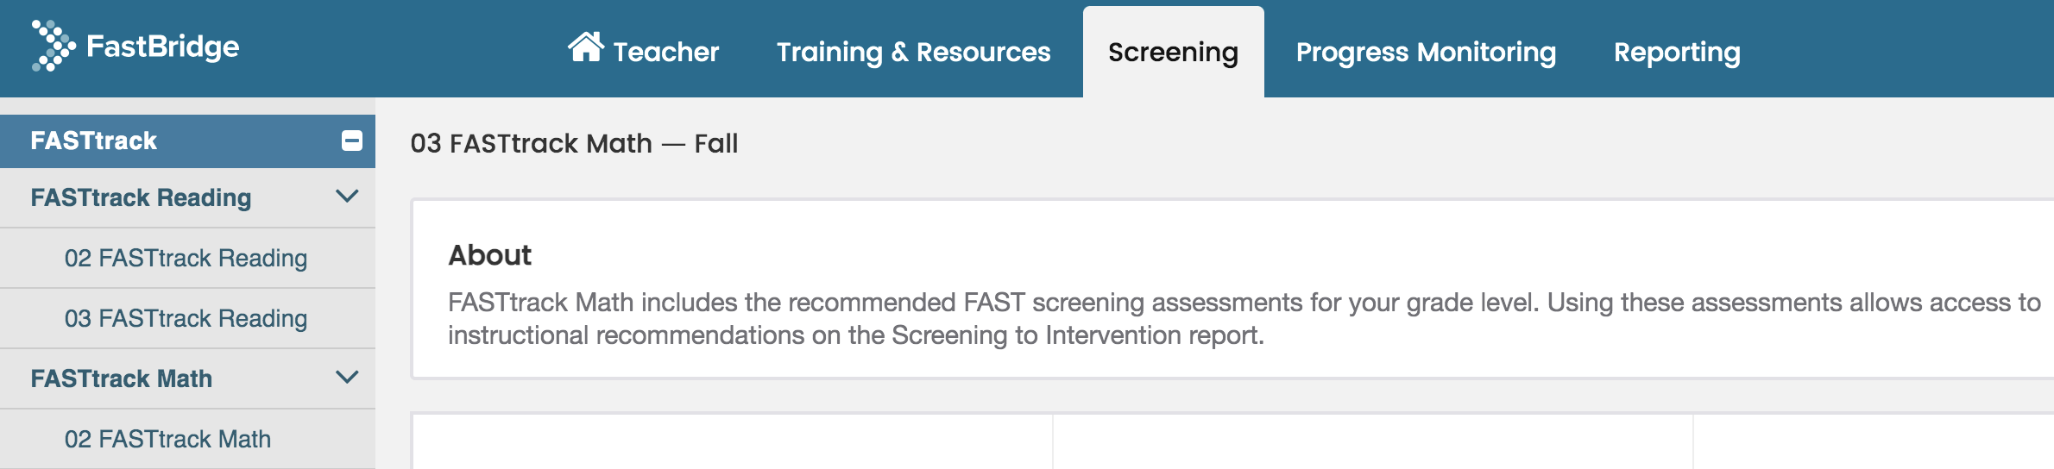Open the Teacher tab
Viewport: 2054px width, 469px height.
(x=643, y=51)
